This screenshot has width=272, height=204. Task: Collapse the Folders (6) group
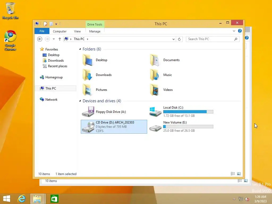tap(80, 49)
